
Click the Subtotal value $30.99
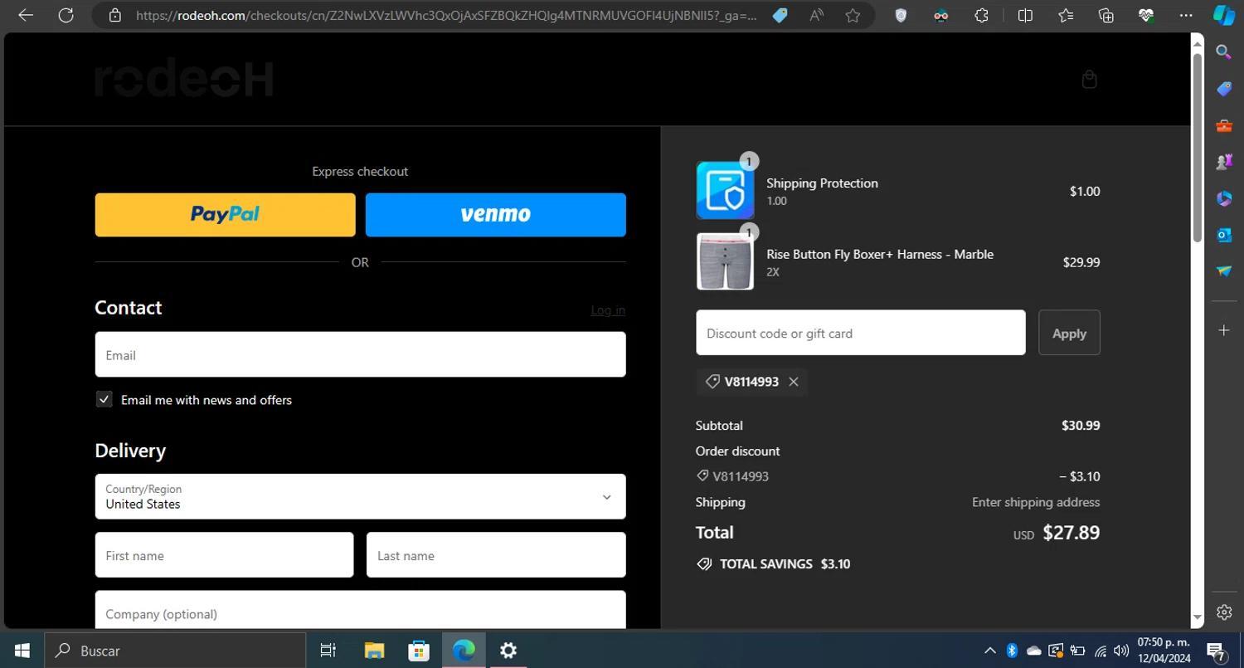pyautogui.click(x=1081, y=426)
